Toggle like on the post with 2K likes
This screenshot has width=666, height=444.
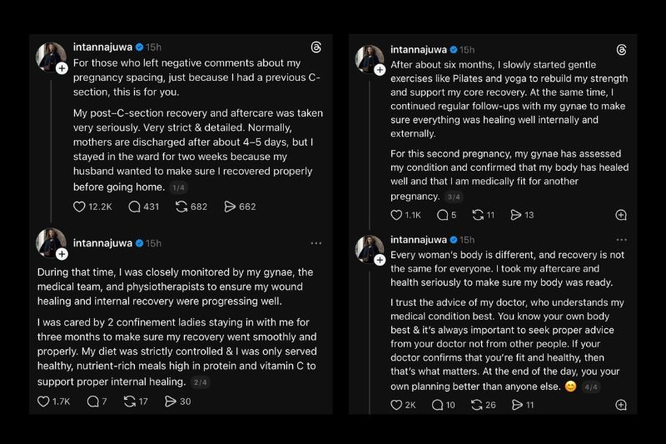point(396,405)
